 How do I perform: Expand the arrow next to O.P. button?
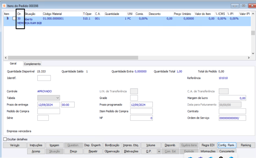[159, 151]
